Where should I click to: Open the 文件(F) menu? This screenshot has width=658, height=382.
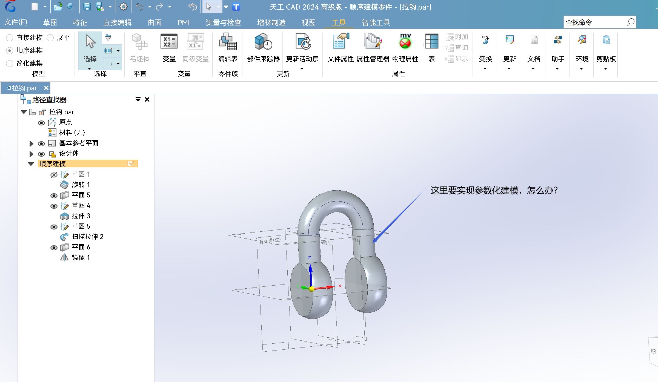(16, 22)
